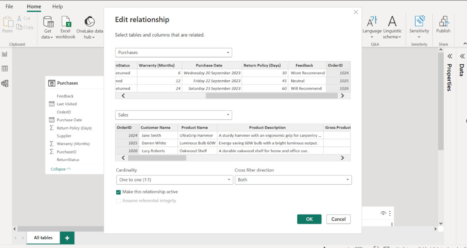Open the Purchases table dropdown
The height and width of the screenshot is (248, 467).
[x=173, y=52]
